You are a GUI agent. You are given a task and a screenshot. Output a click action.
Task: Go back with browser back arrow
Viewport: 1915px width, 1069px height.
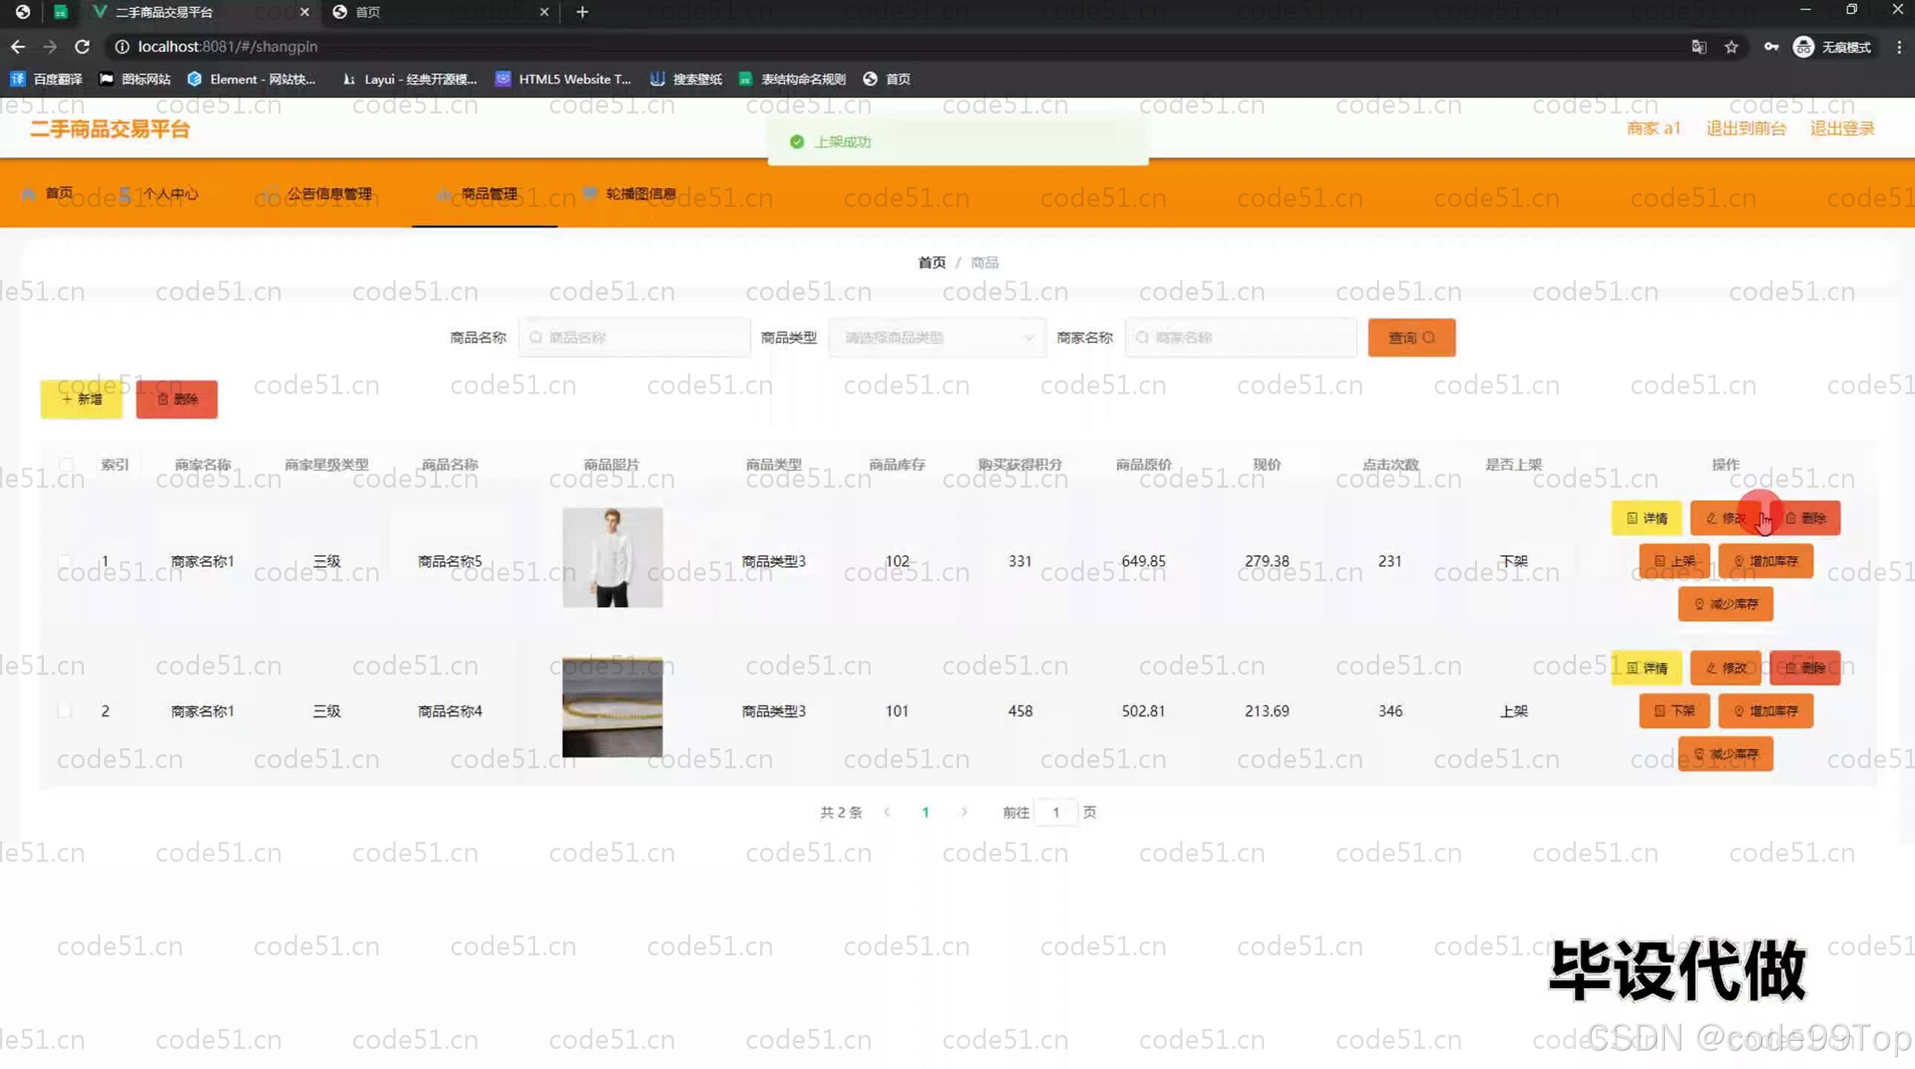18,47
